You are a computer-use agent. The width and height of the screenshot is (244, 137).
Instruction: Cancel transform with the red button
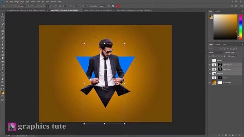(117, 6)
